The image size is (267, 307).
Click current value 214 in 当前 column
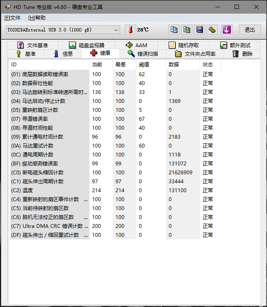(x=96, y=190)
